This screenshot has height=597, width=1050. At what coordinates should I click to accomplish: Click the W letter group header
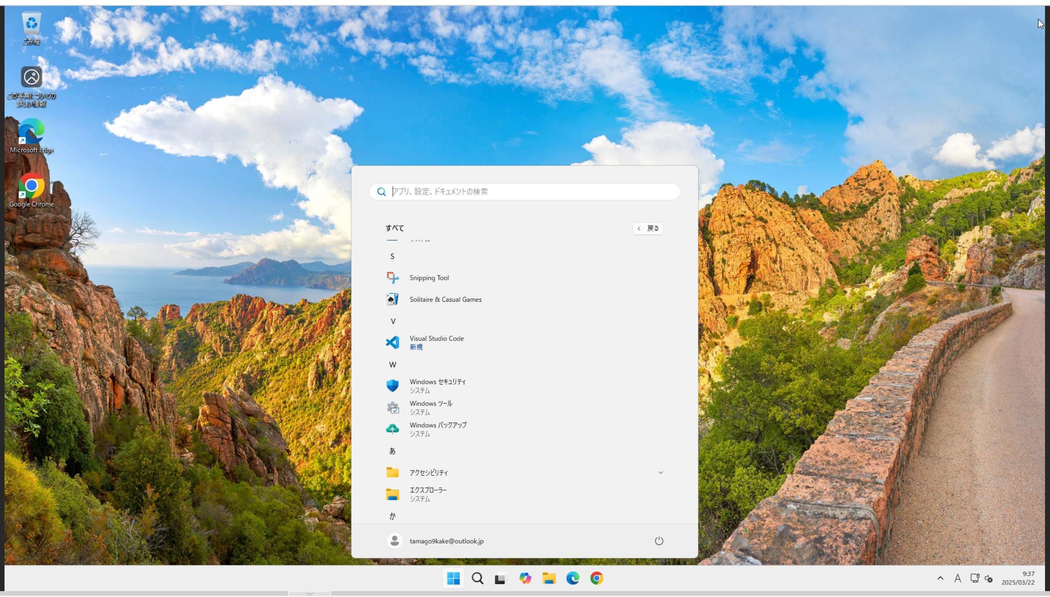click(392, 365)
